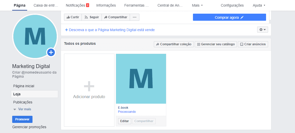This screenshot has height=133, width=295.
Task: Click the blue Promover button
Action: tap(22, 119)
